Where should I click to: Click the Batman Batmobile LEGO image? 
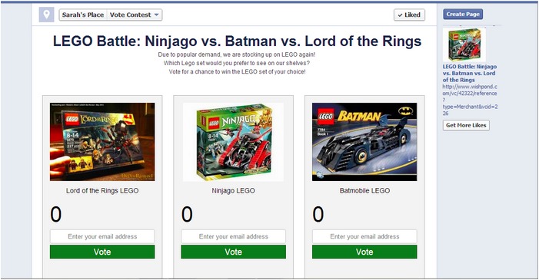coord(364,142)
